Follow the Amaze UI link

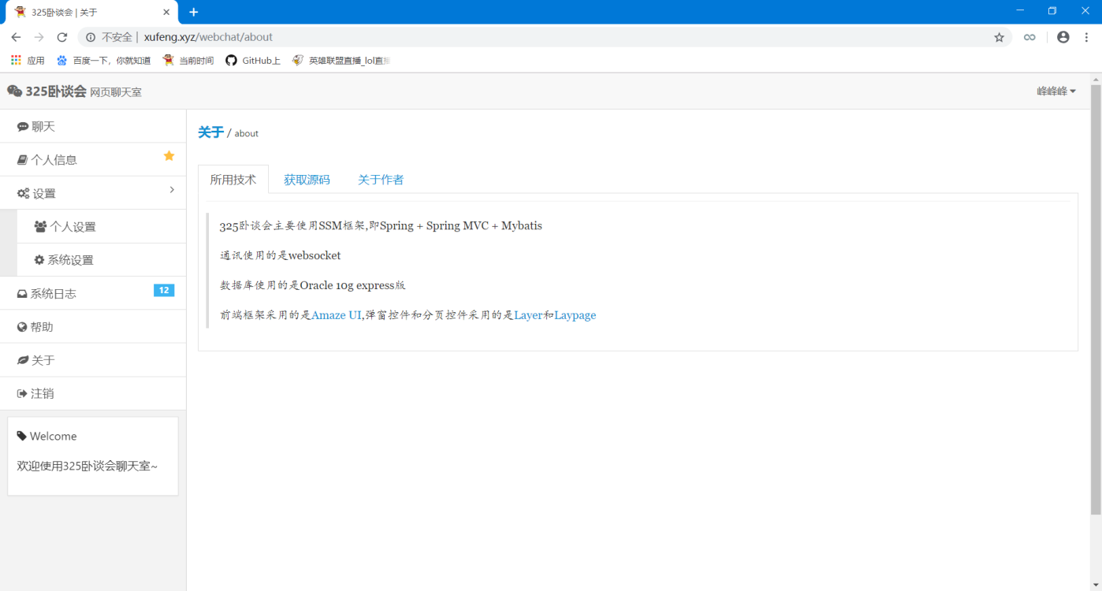tap(337, 315)
